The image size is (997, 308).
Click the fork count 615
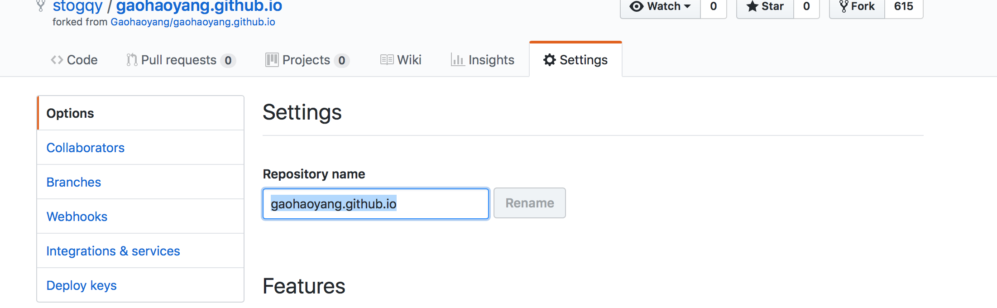pyautogui.click(x=903, y=6)
